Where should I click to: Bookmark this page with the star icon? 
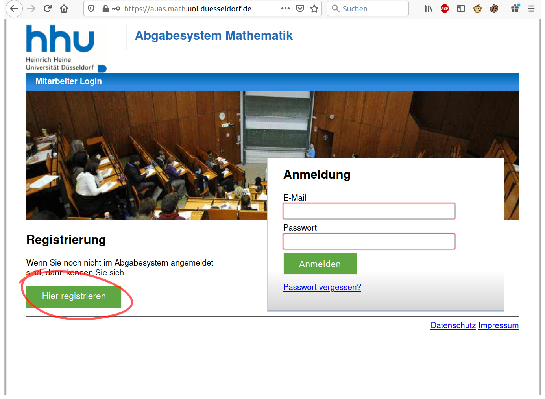point(314,8)
